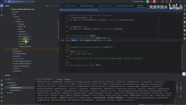Open the Structure tool window icon
Screen dimensions: 186x105
pyautogui.click(x=2, y=15)
